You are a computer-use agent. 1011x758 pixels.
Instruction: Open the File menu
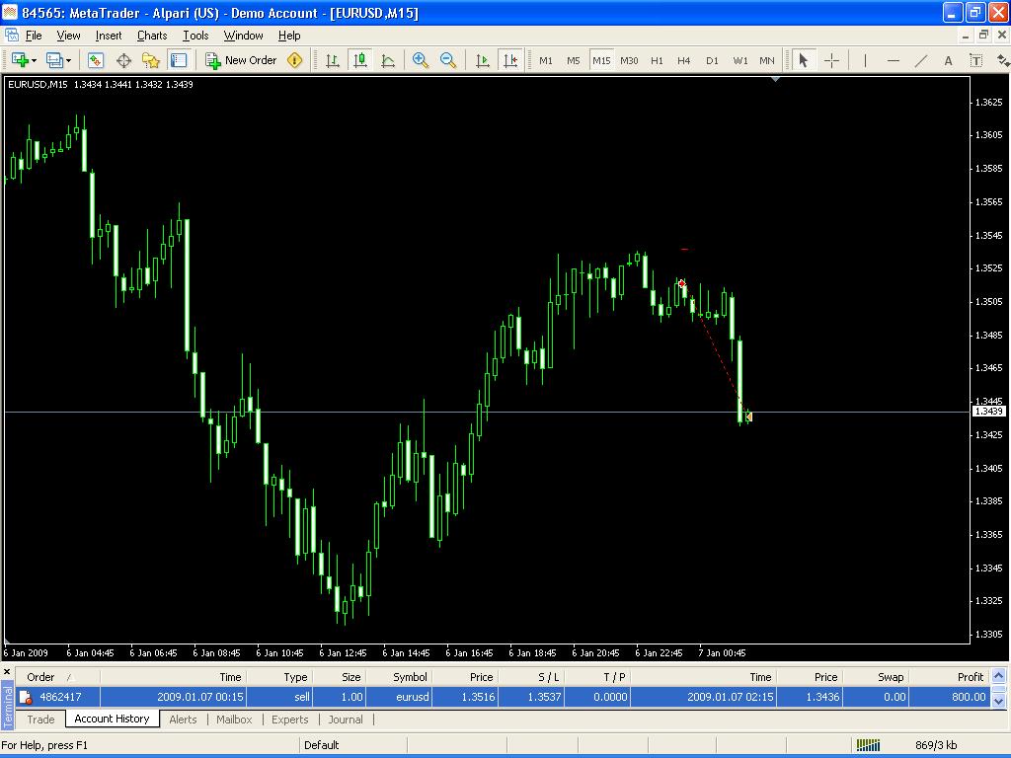pyautogui.click(x=34, y=36)
